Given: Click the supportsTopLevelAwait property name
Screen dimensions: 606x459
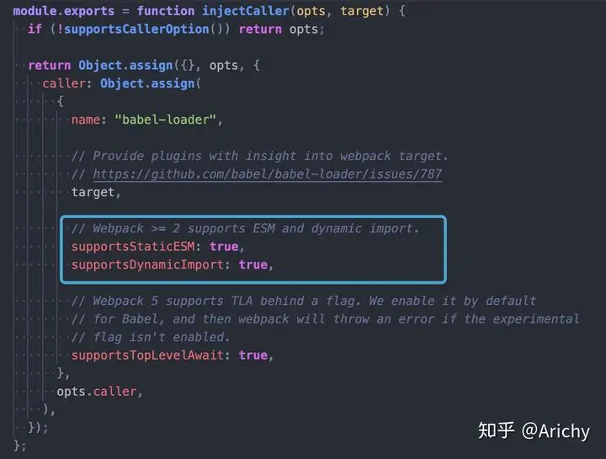Looking at the screenshot, I should point(147,355).
